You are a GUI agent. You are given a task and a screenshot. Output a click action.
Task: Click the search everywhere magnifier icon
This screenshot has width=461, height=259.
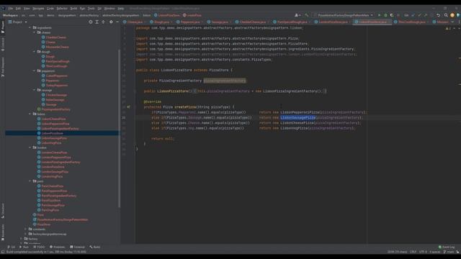(446, 15)
